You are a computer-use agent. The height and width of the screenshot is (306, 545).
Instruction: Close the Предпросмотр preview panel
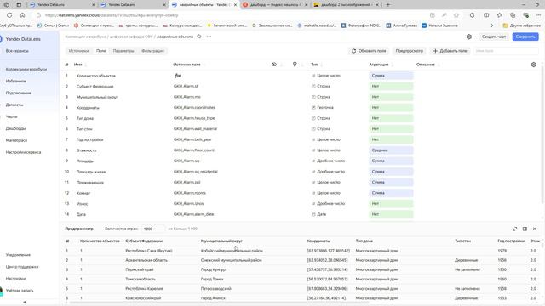tap(535, 229)
